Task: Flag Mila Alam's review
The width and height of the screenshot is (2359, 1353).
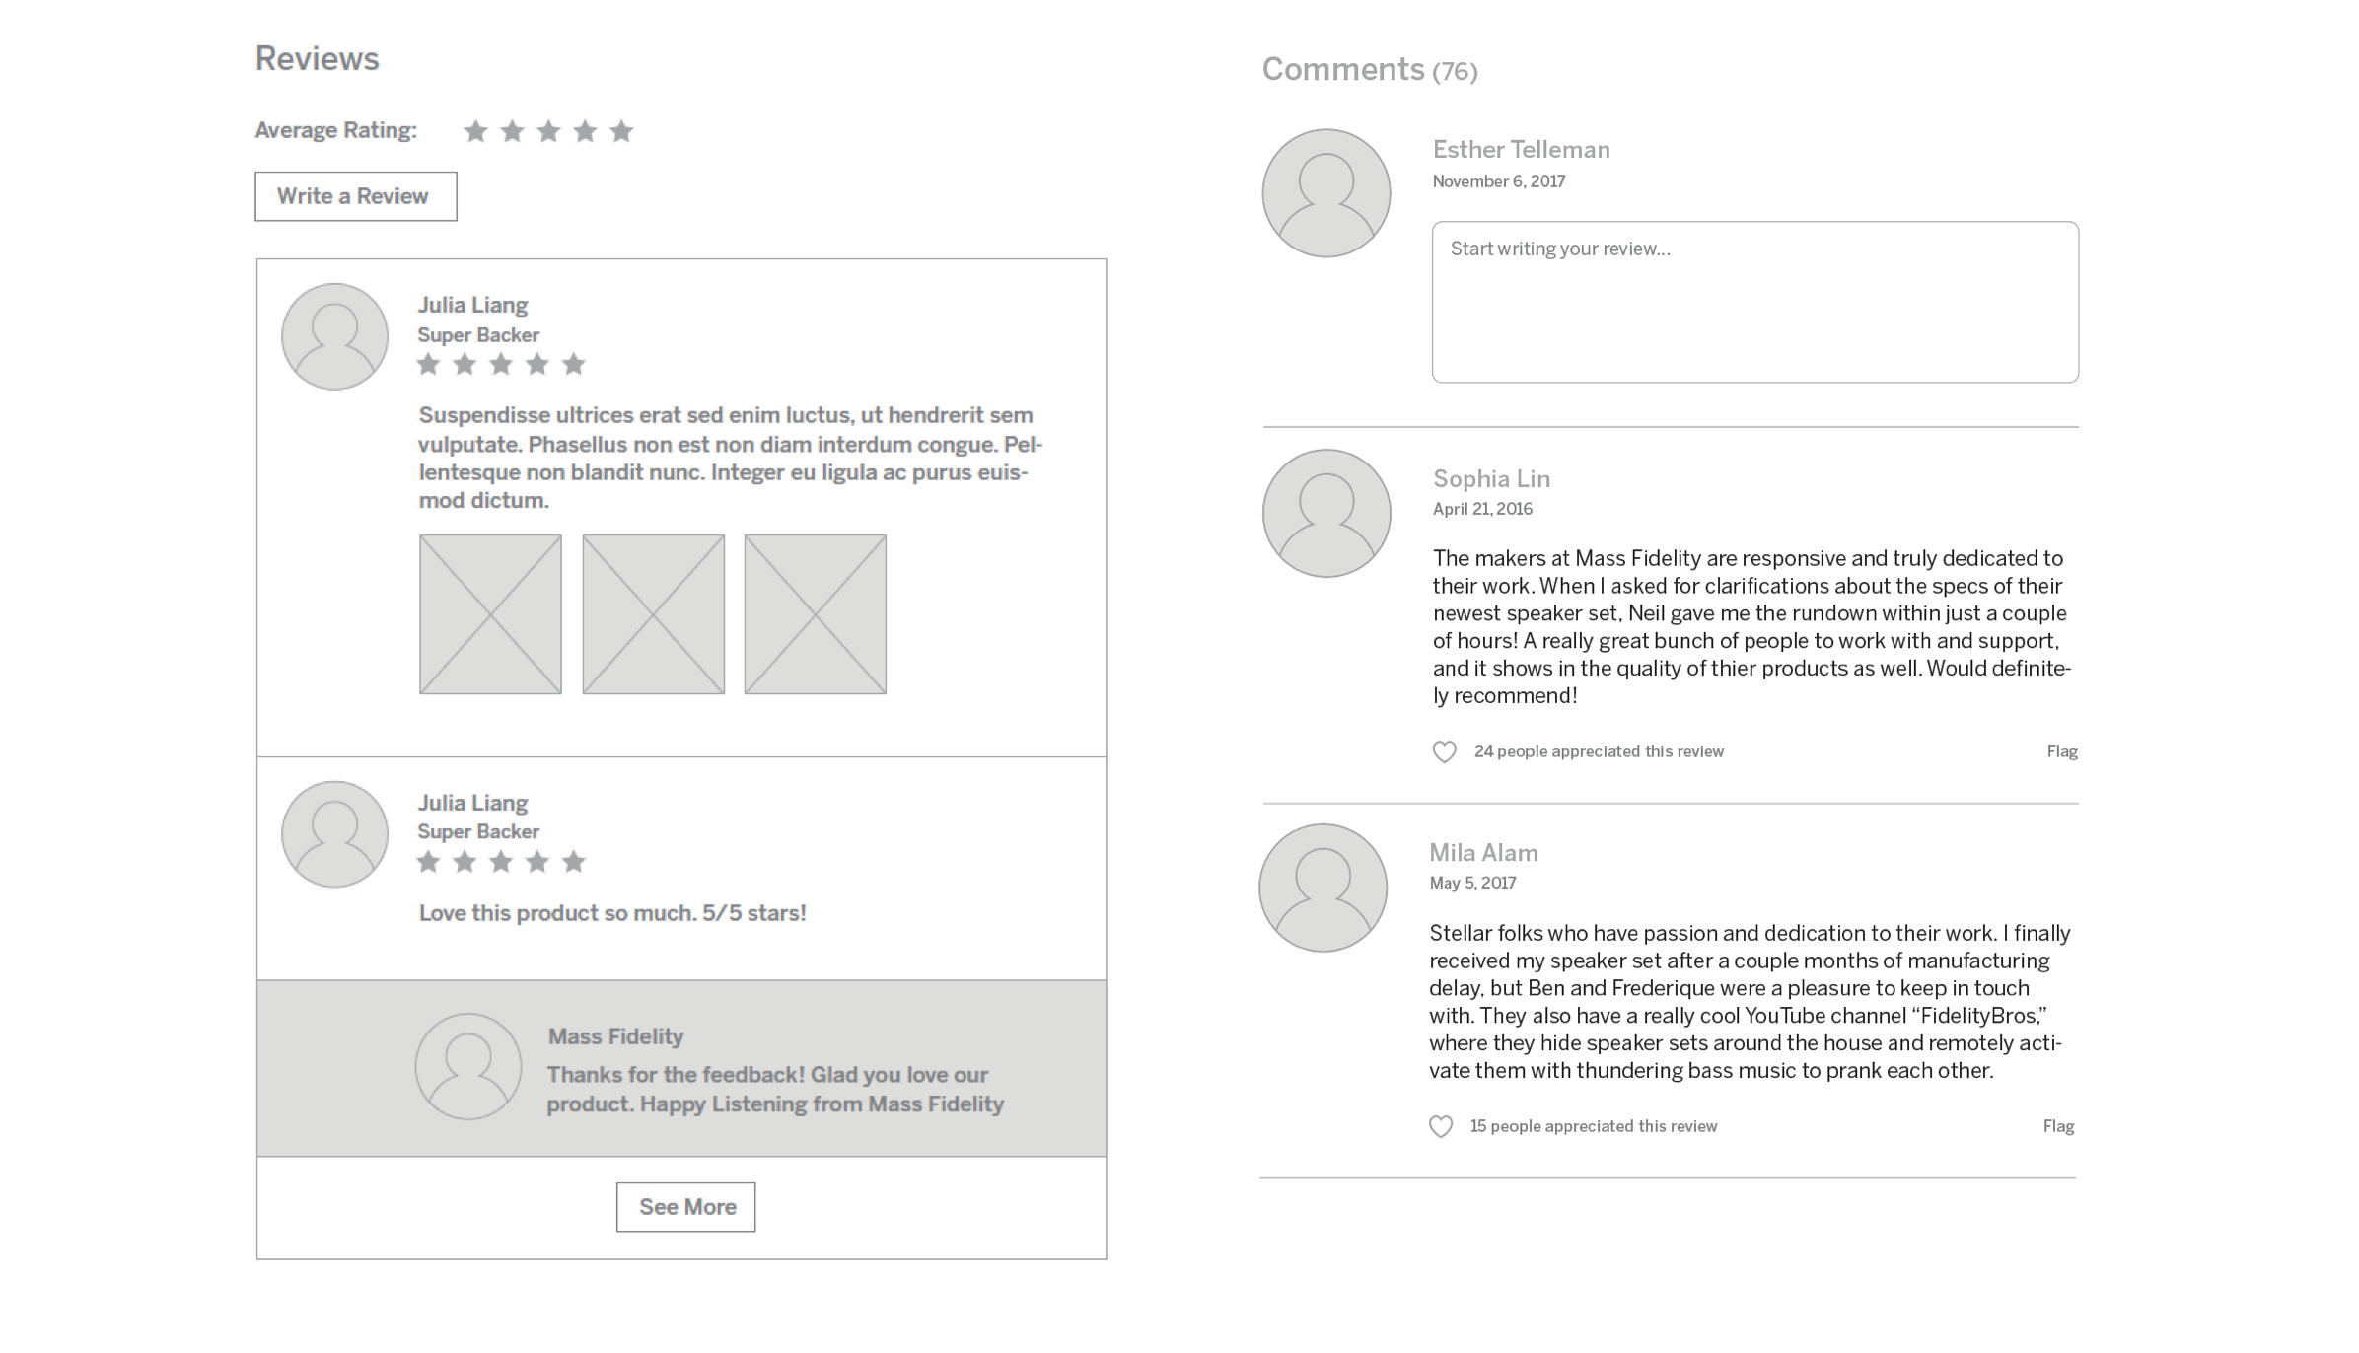Action: 2058,1126
